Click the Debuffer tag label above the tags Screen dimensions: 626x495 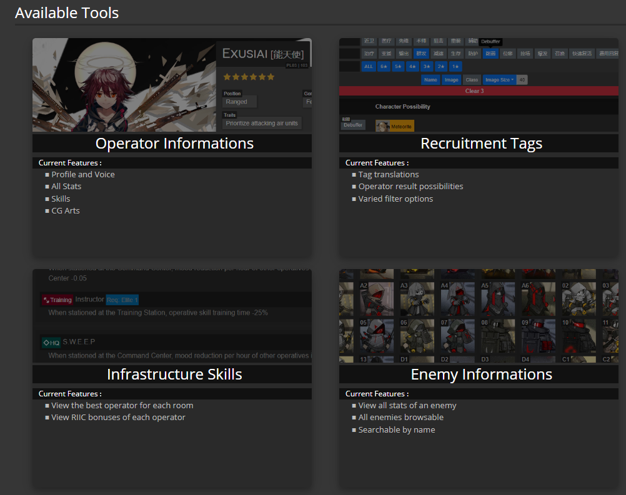(490, 41)
